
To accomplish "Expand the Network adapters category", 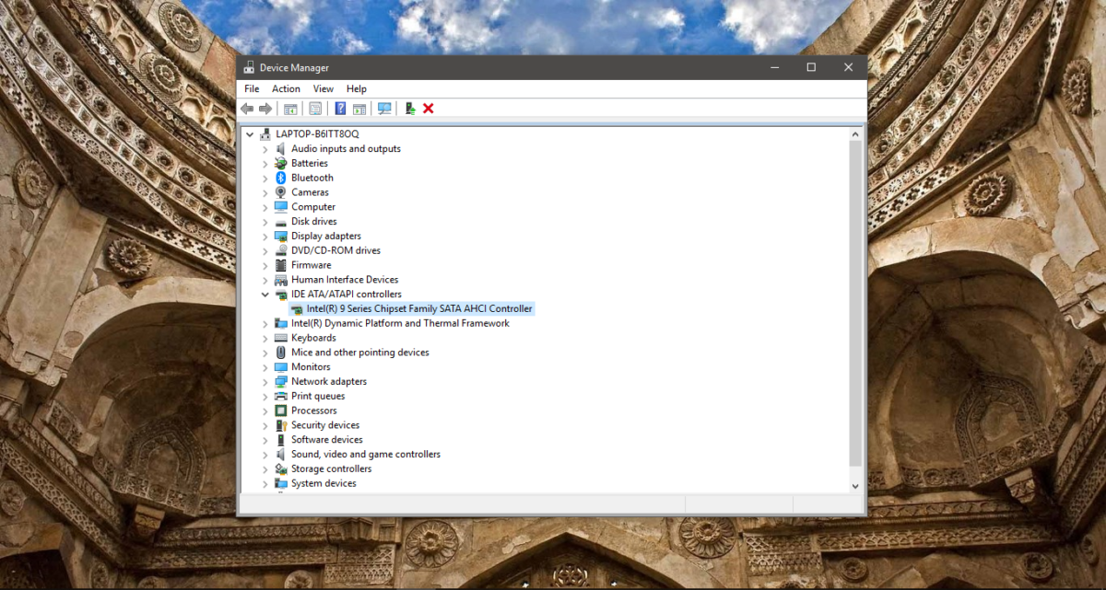I will 265,381.
